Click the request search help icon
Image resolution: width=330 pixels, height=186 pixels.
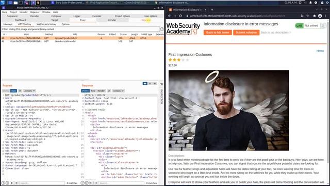(3, 183)
